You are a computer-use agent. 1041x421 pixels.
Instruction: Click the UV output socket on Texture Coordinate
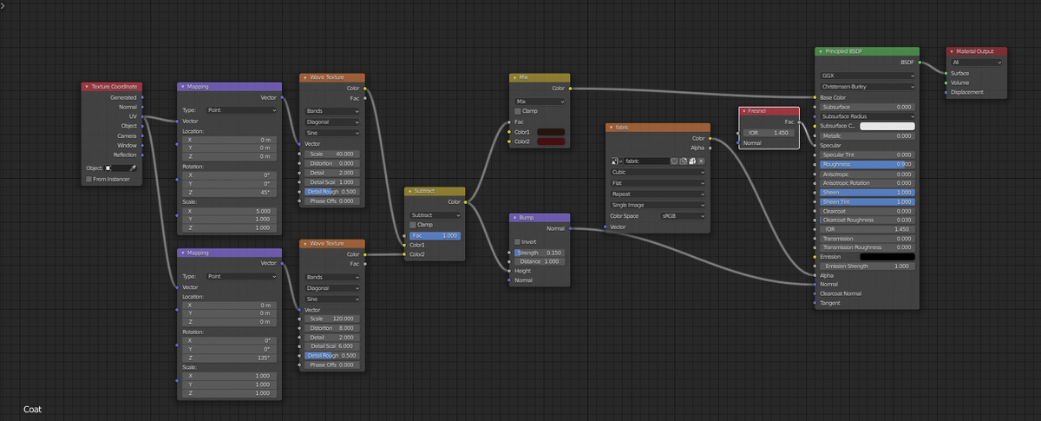(x=143, y=116)
